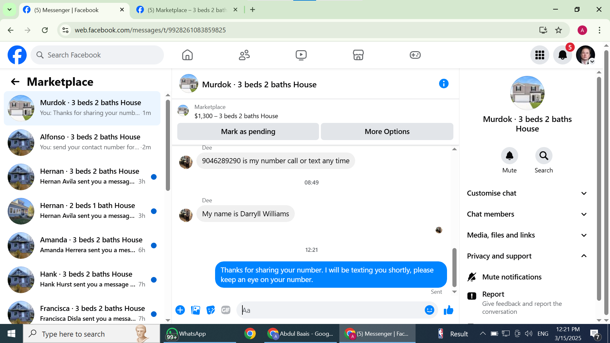Open the Friends icon in top nav

click(244, 55)
